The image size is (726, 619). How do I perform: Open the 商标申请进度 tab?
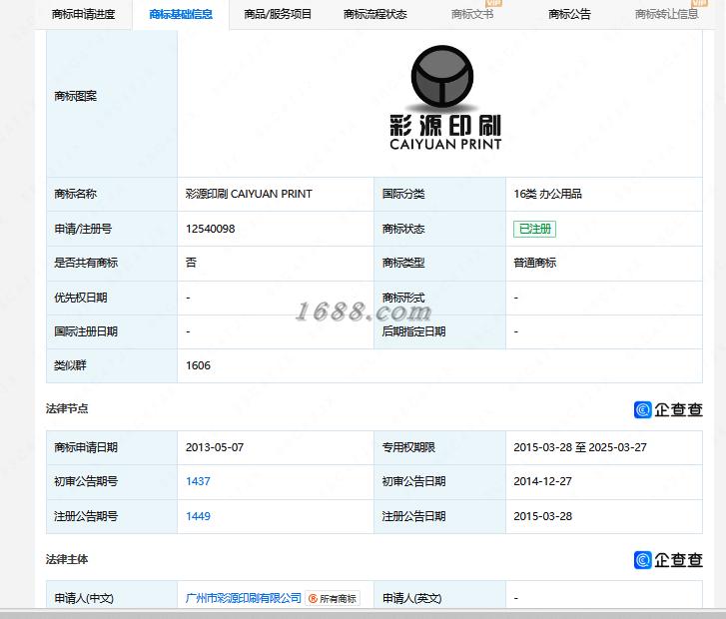tap(83, 14)
